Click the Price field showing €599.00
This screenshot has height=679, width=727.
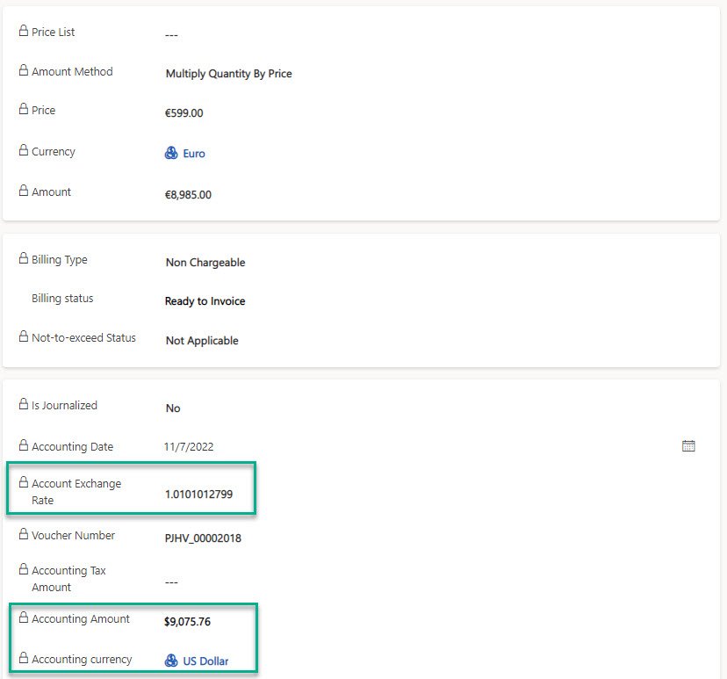(184, 113)
